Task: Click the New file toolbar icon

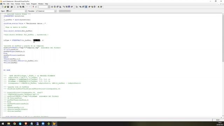Action: tap(2, 7)
